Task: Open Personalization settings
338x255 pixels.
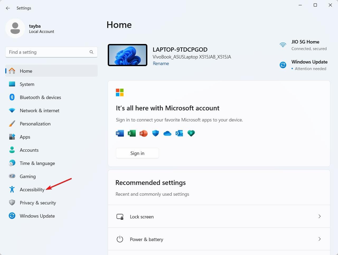Action: (51, 124)
